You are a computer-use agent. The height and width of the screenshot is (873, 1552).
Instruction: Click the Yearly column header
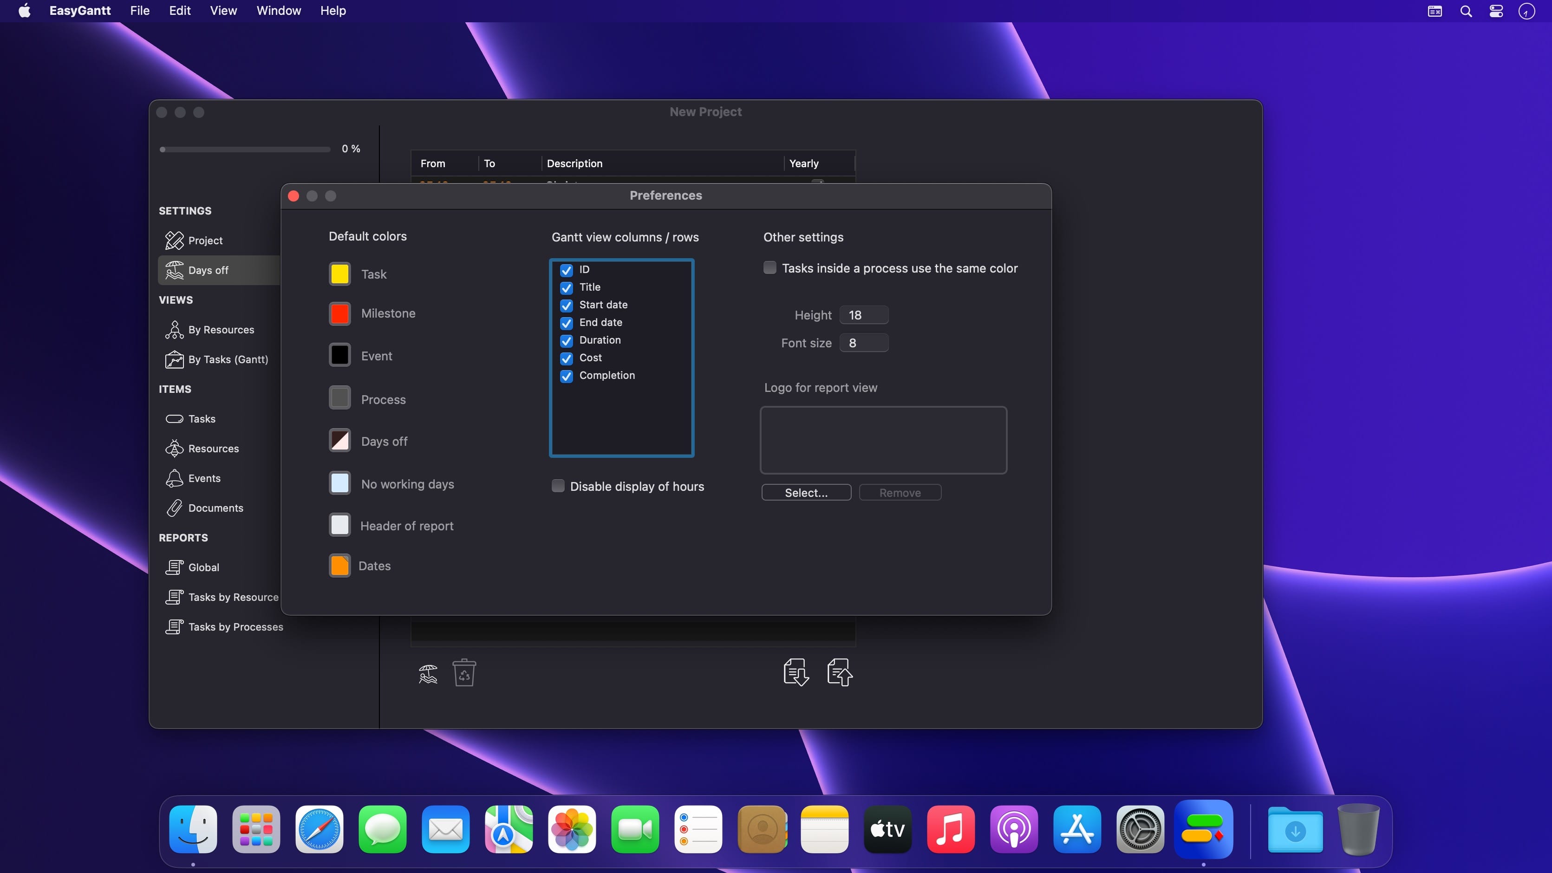(804, 164)
